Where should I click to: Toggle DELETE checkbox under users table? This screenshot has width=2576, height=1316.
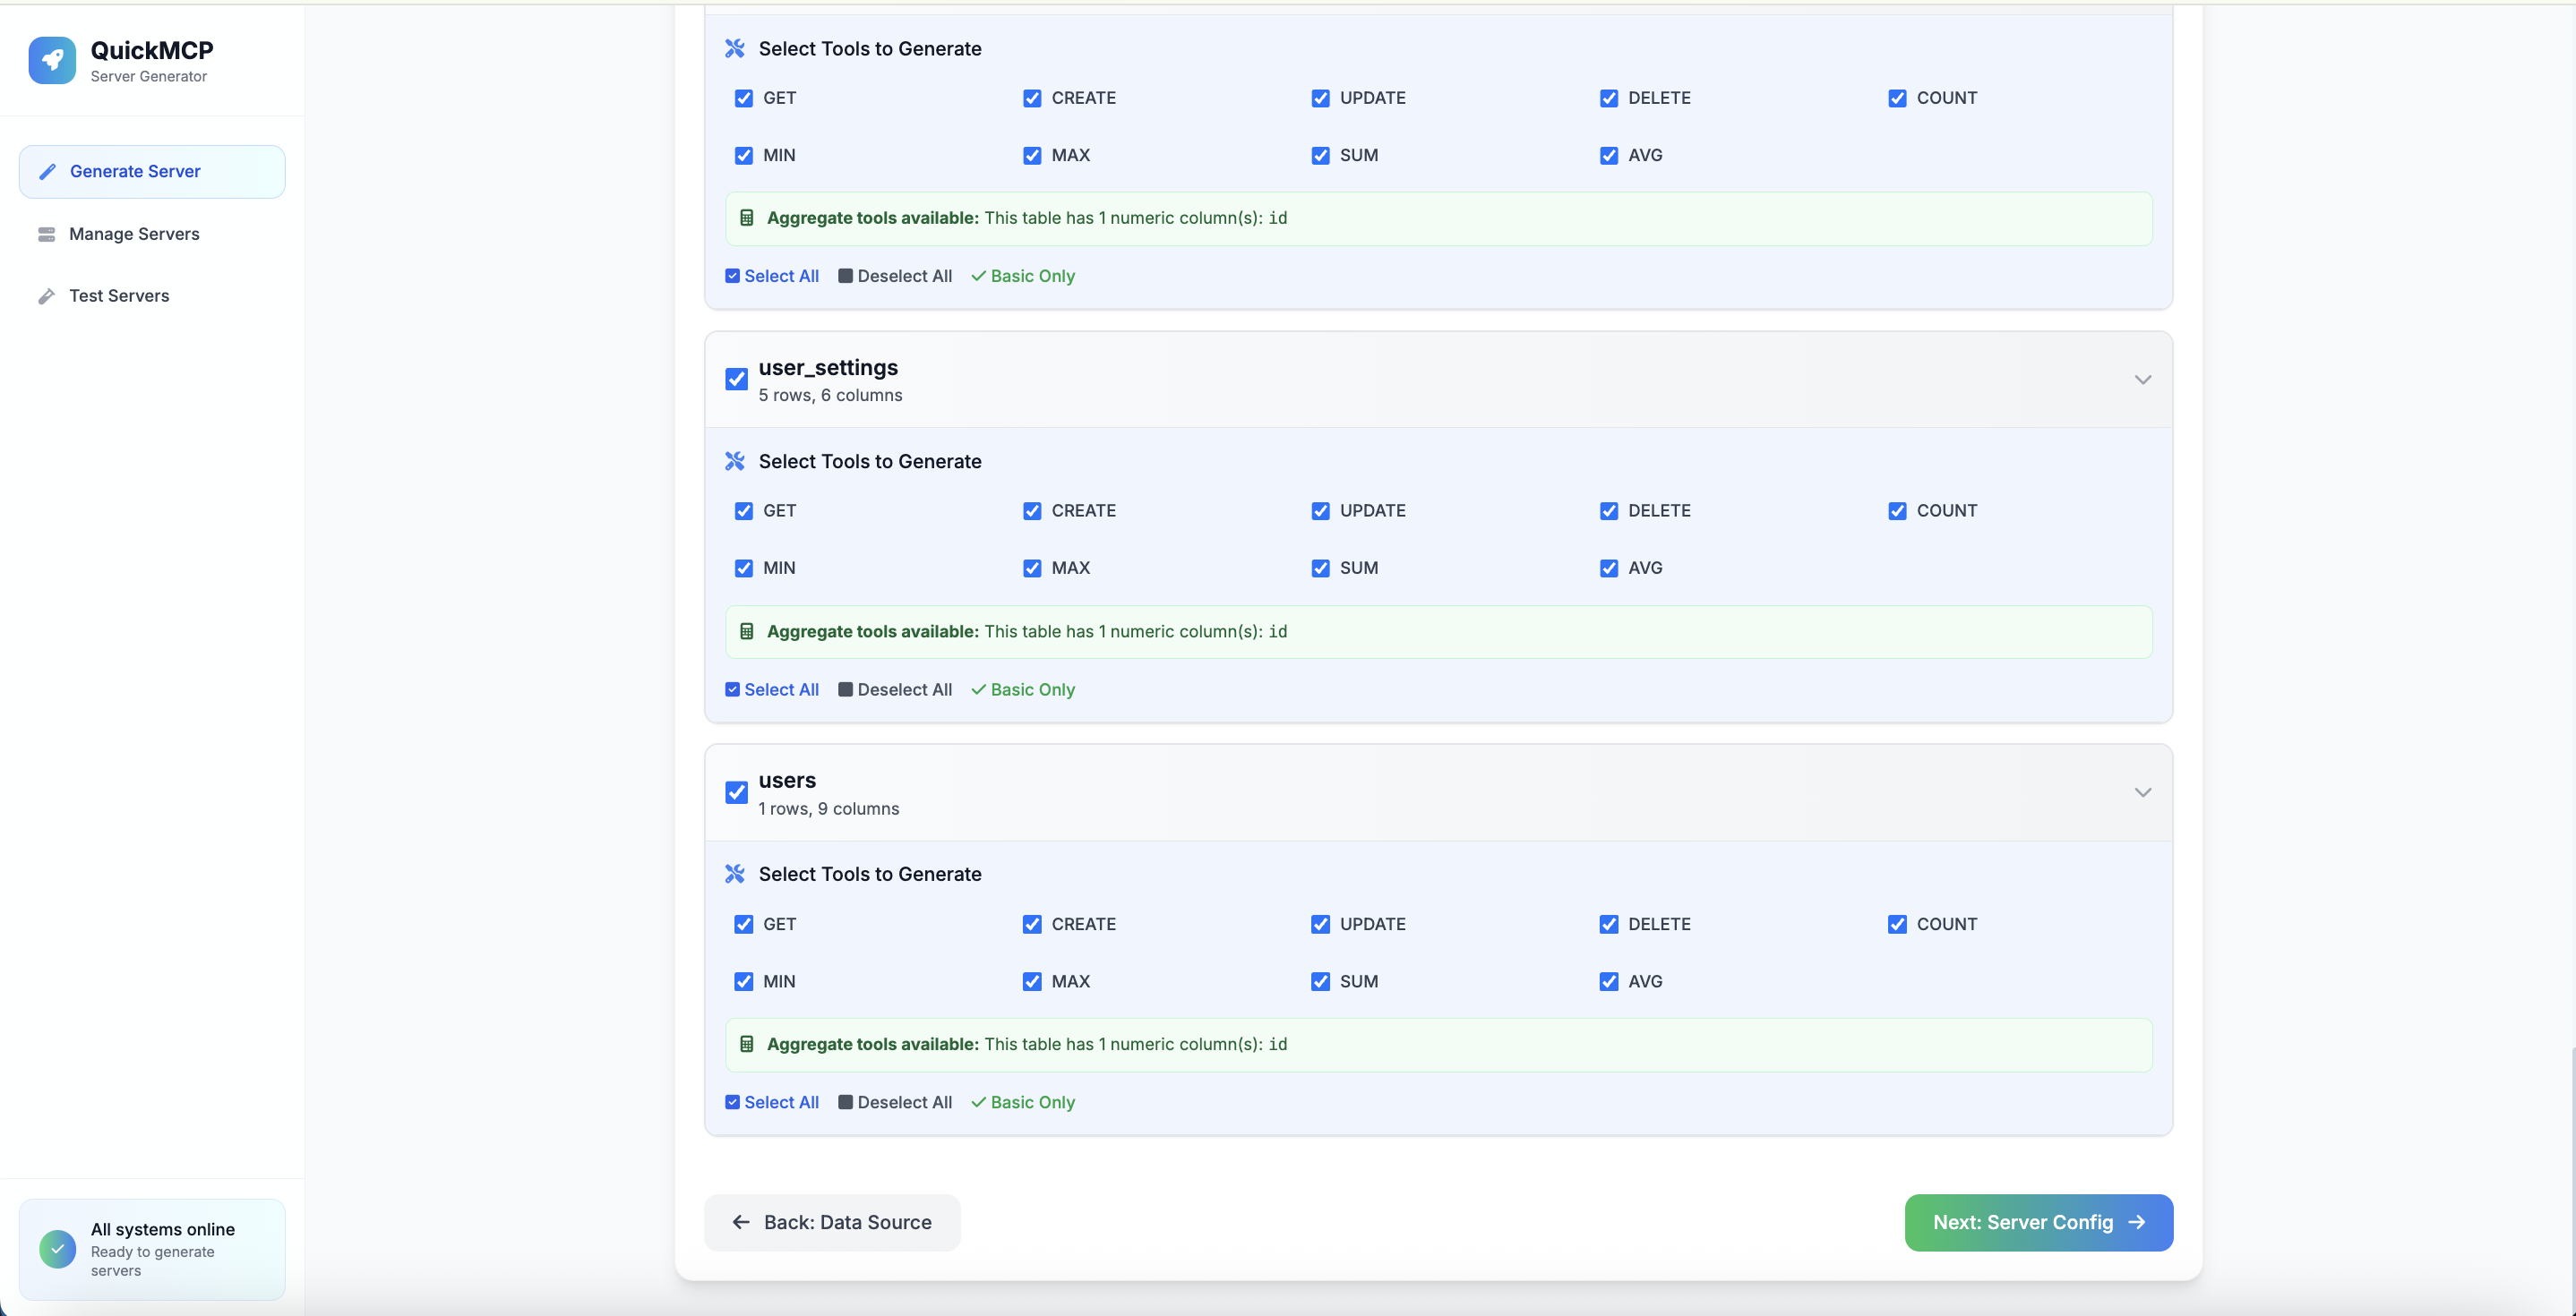tap(1608, 924)
